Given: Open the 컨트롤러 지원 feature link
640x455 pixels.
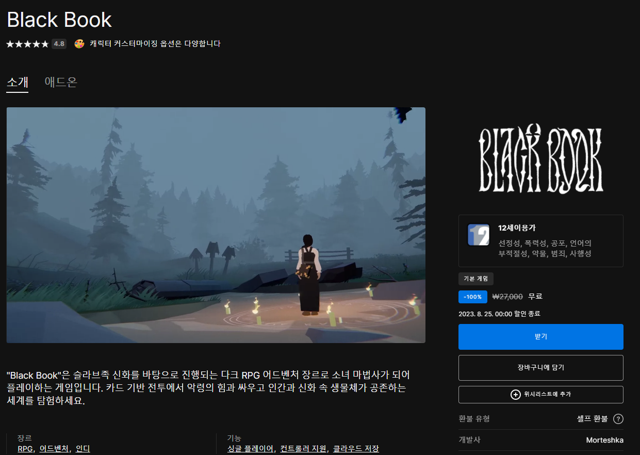Looking at the screenshot, I should (303, 449).
